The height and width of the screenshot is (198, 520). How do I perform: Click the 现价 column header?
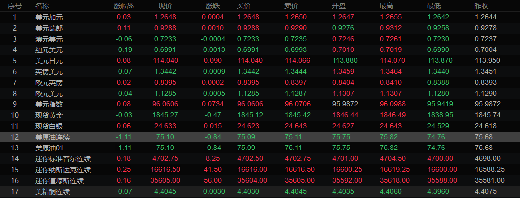(165, 6)
